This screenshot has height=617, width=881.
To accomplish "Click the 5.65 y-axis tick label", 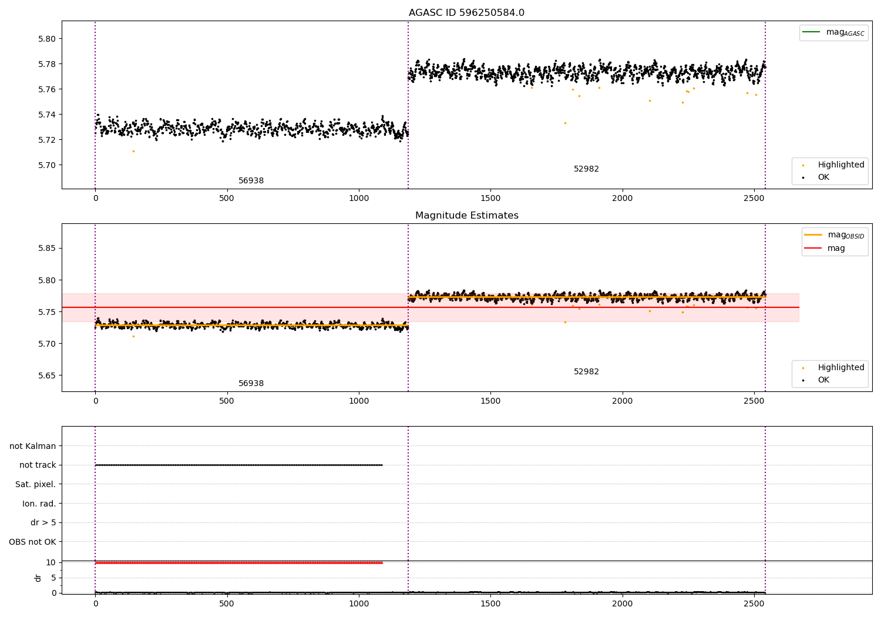I will pyautogui.click(x=47, y=375).
